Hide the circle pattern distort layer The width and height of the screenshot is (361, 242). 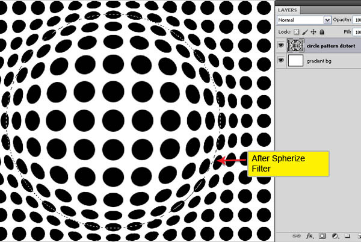pyautogui.click(x=281, y=45)
